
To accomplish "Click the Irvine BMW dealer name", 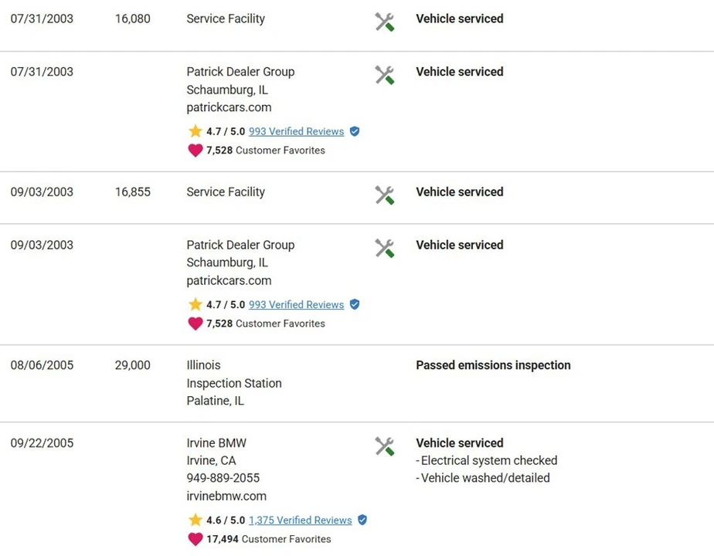I will click(x=216, y=442).
